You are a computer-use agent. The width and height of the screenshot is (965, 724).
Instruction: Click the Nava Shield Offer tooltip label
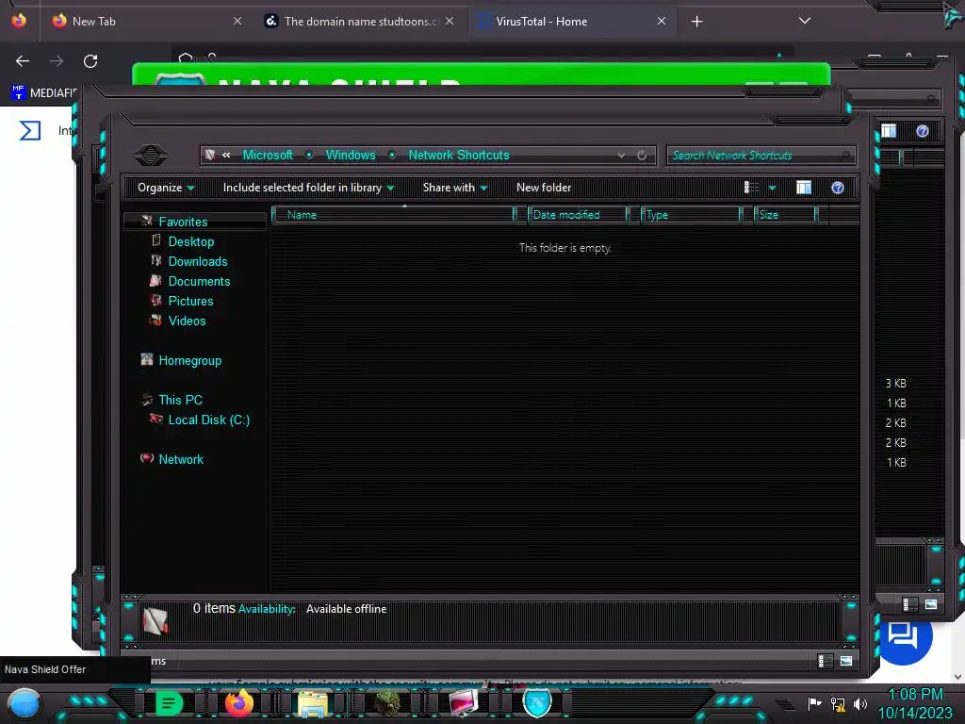pos(45,669)
